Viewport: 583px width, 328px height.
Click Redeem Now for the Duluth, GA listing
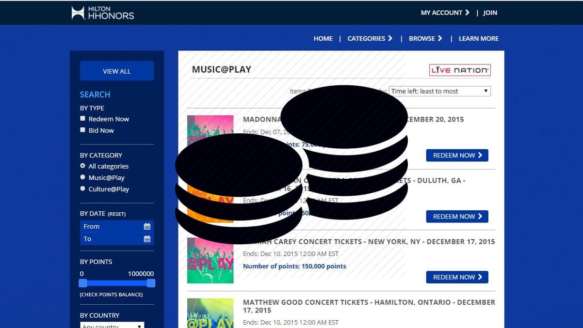tap(457, 217)
